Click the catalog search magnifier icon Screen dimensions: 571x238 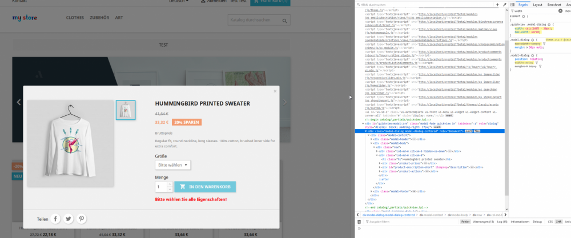pos(284,21)
